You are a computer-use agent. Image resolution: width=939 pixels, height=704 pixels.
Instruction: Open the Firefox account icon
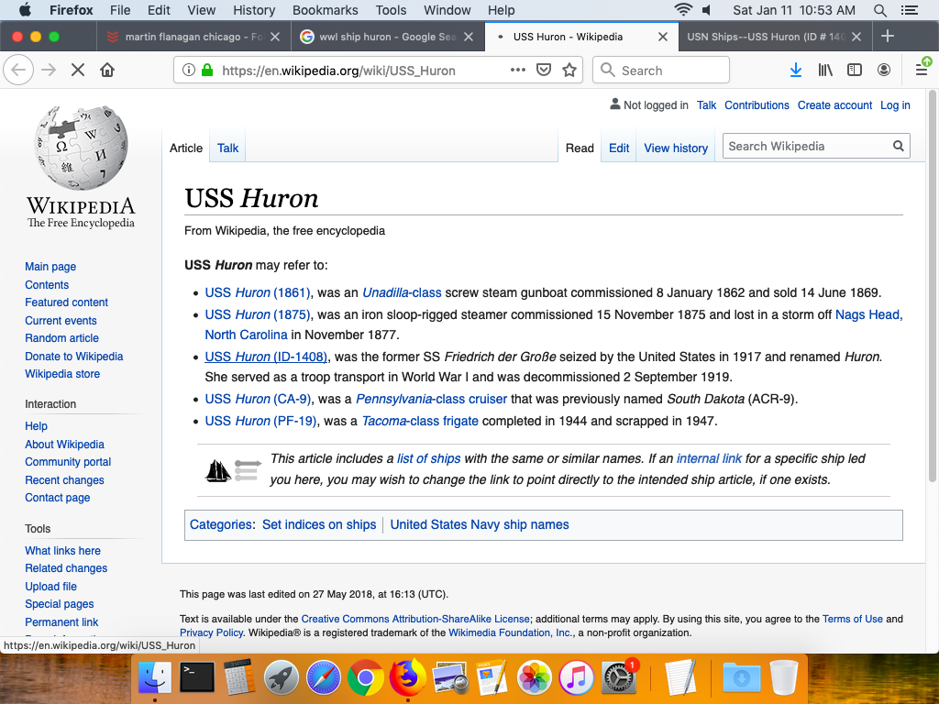[x=884, y=70]
